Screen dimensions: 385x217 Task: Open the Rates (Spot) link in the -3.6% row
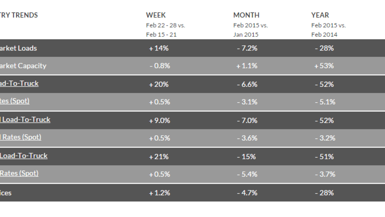tap(20, 137)
